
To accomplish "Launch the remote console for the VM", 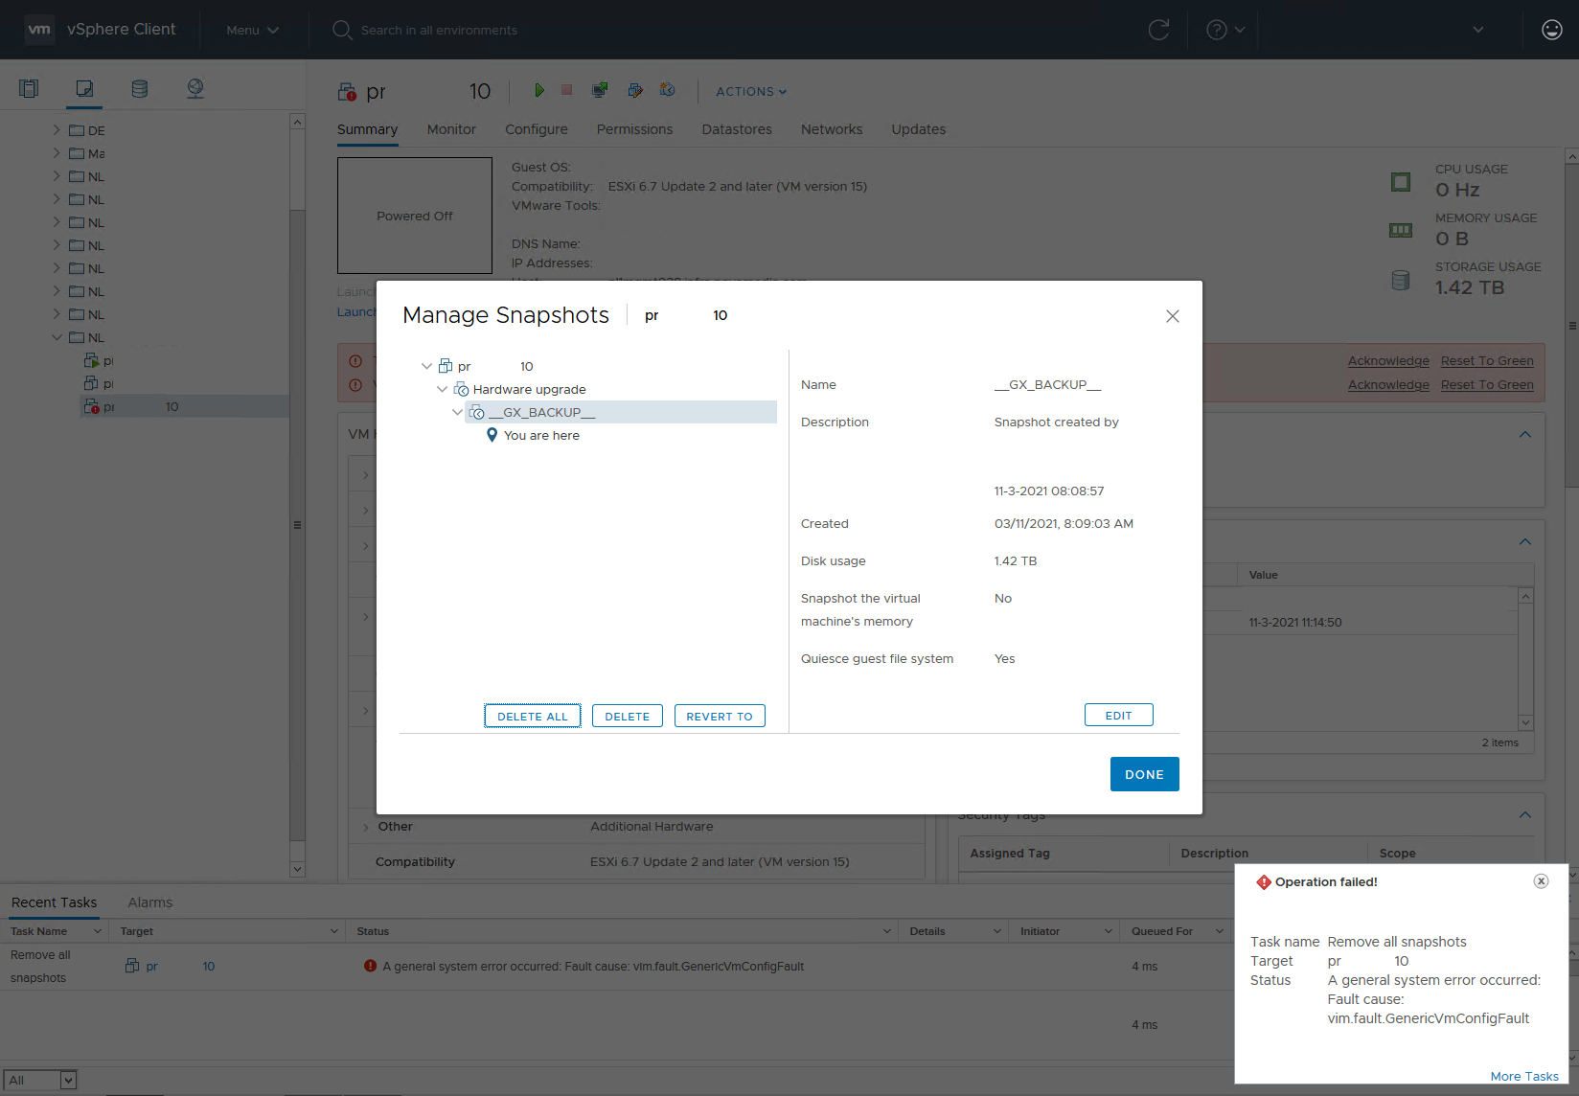I will [600, 90].
